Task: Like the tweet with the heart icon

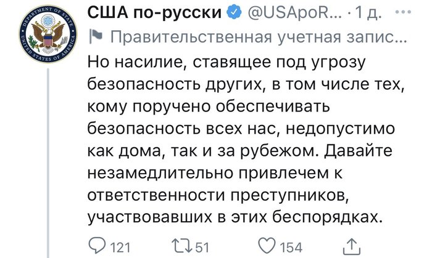Action: pyautogui.click(x=267, y=246)
